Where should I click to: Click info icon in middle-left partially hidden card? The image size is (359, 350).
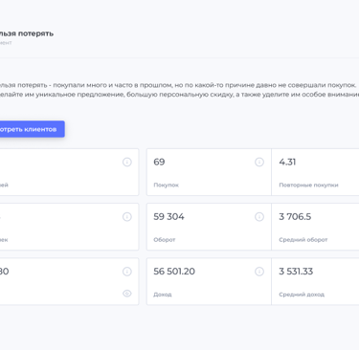click(127, 217)
